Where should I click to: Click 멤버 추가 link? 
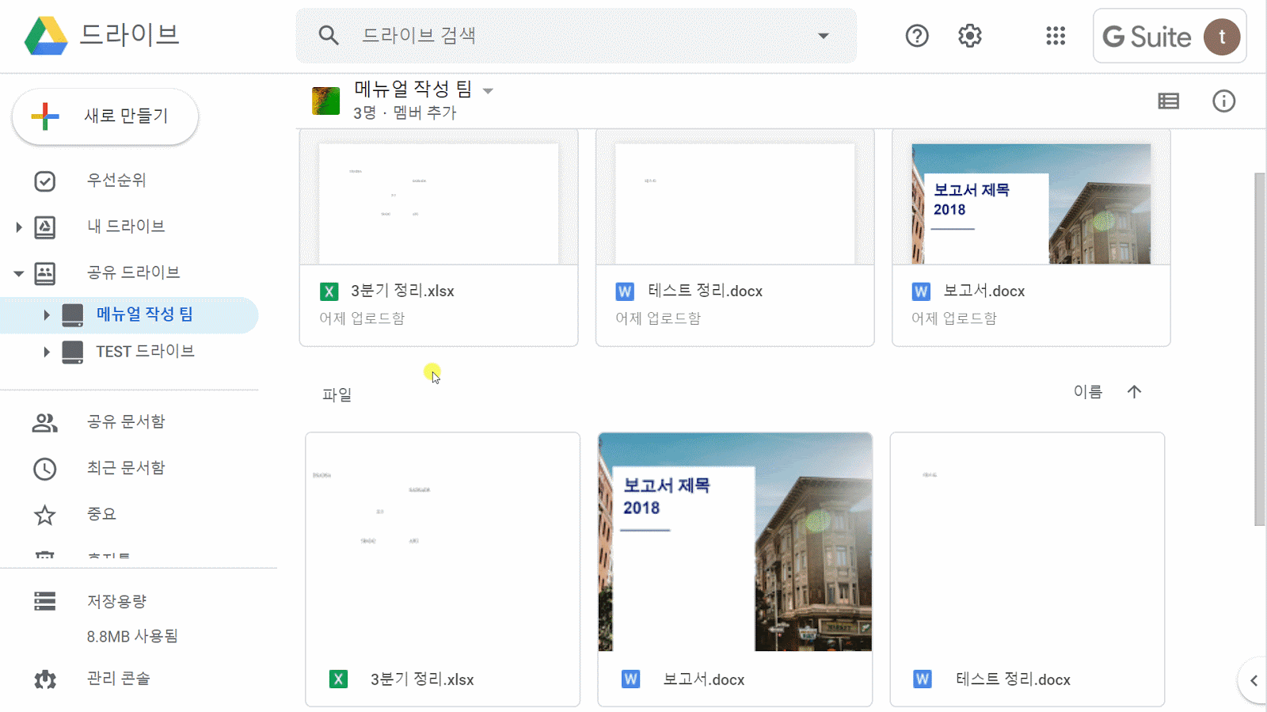pos(425,112)
